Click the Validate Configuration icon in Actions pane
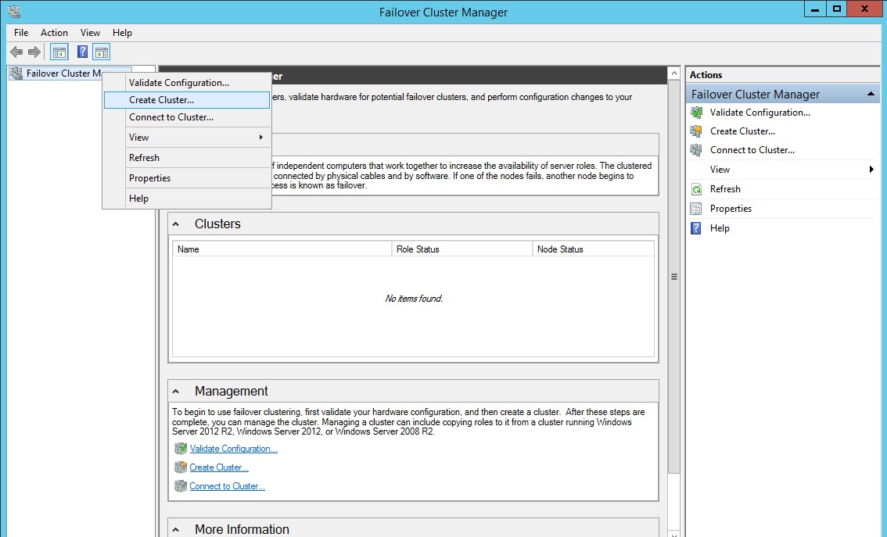This screenshot has height=537, width=887. point(696,113)
